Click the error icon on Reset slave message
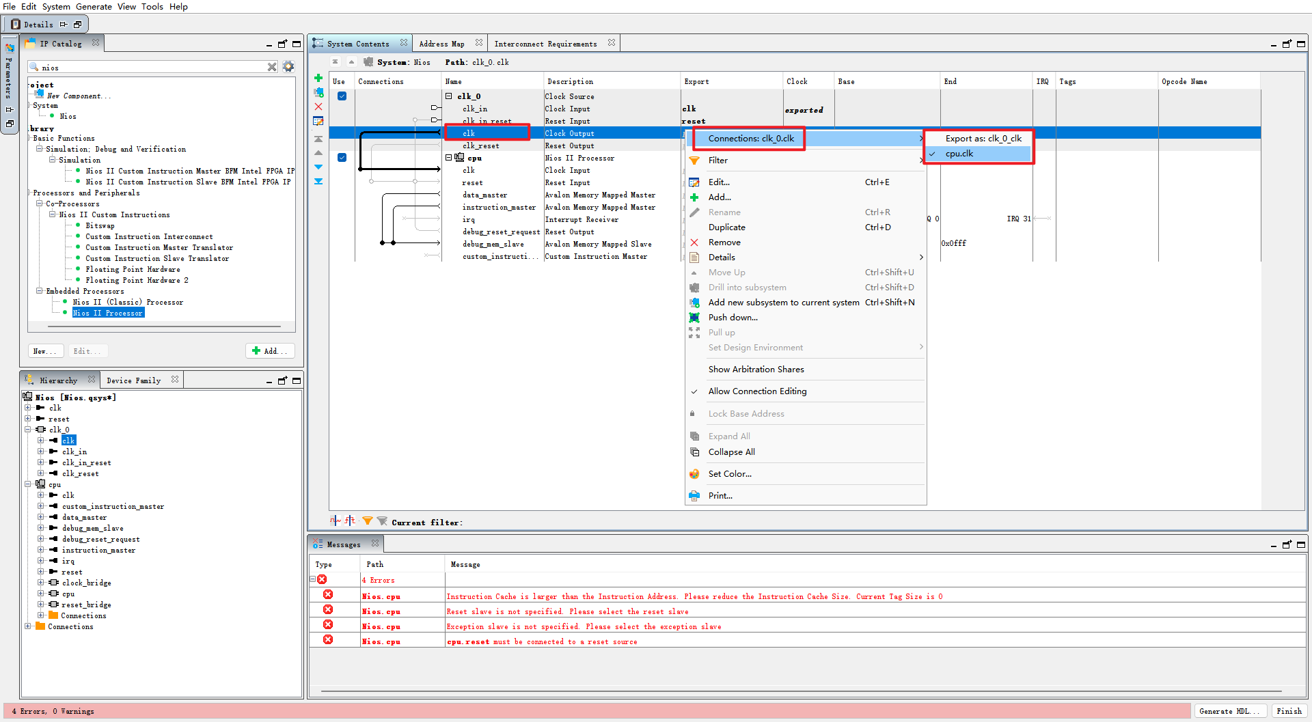 328,610
